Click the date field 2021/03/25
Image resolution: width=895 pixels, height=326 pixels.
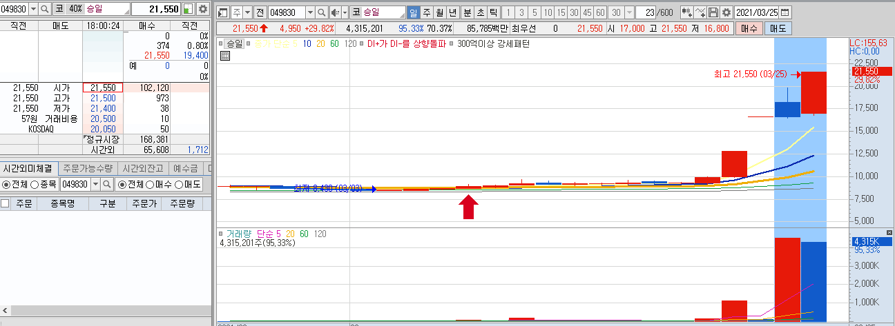(757, 12)
